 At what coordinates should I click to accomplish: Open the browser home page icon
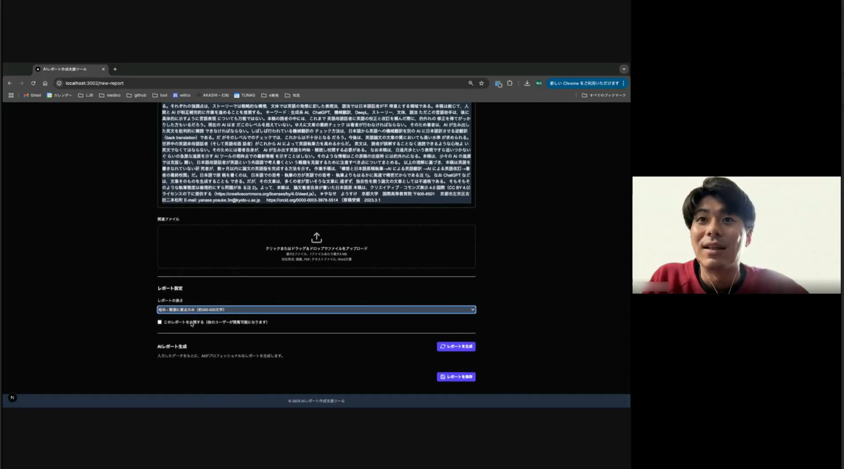point(45,83)
